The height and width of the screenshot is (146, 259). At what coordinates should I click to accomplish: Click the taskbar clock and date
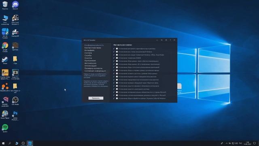[247, 143]
